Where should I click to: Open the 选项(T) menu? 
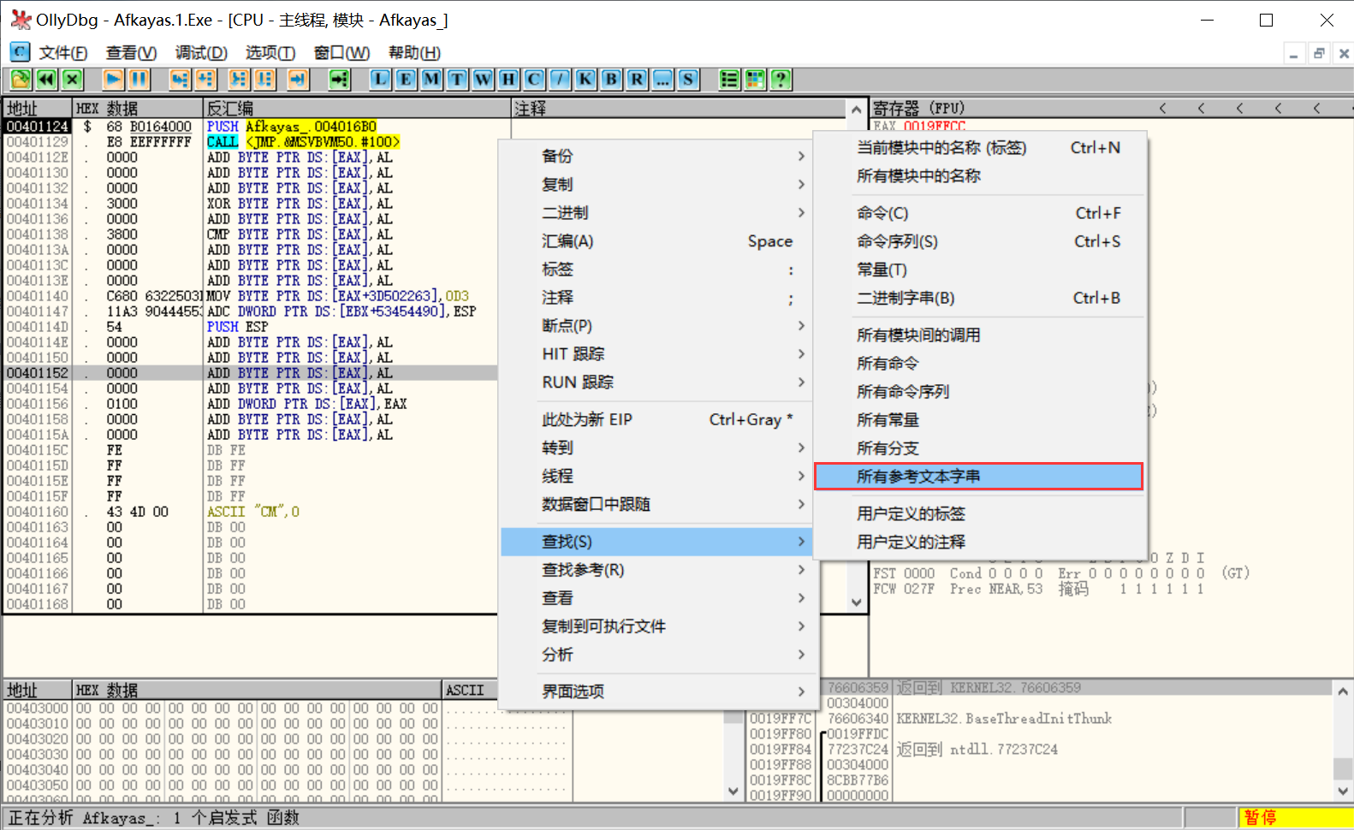(270, 53)
